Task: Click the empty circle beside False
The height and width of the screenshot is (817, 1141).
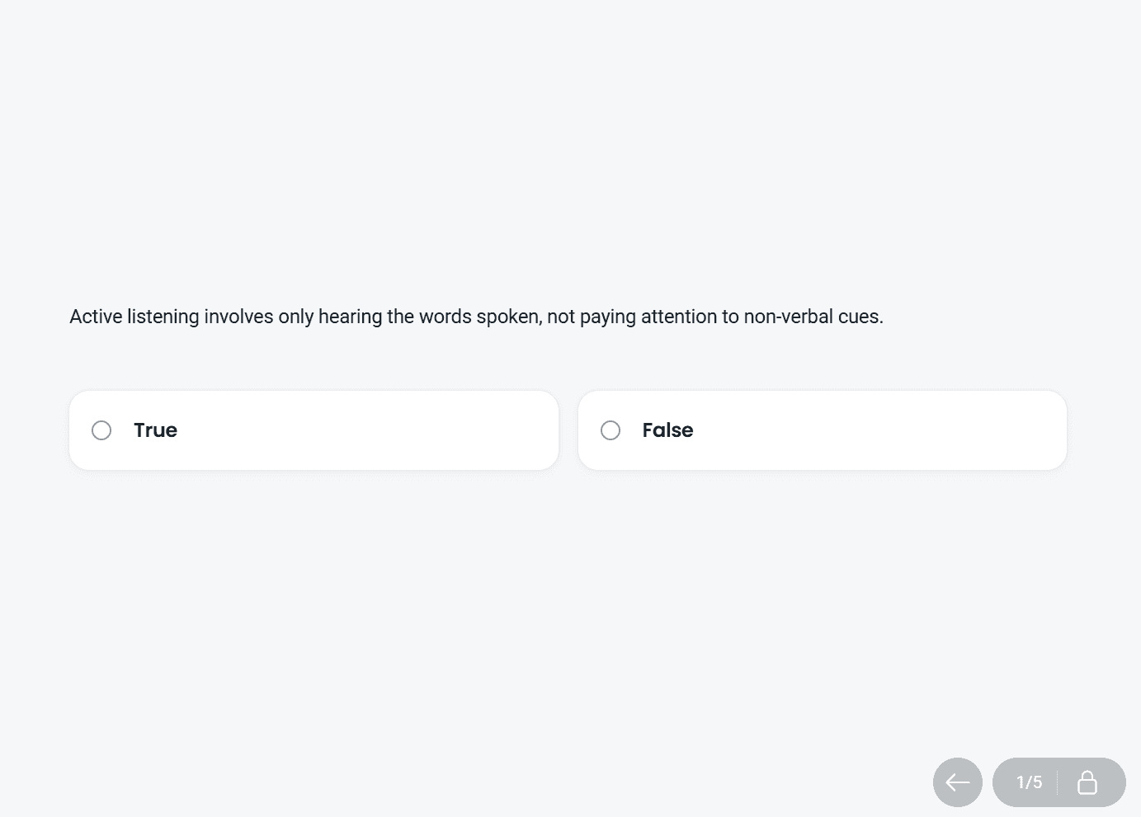Action: (611, 430)
